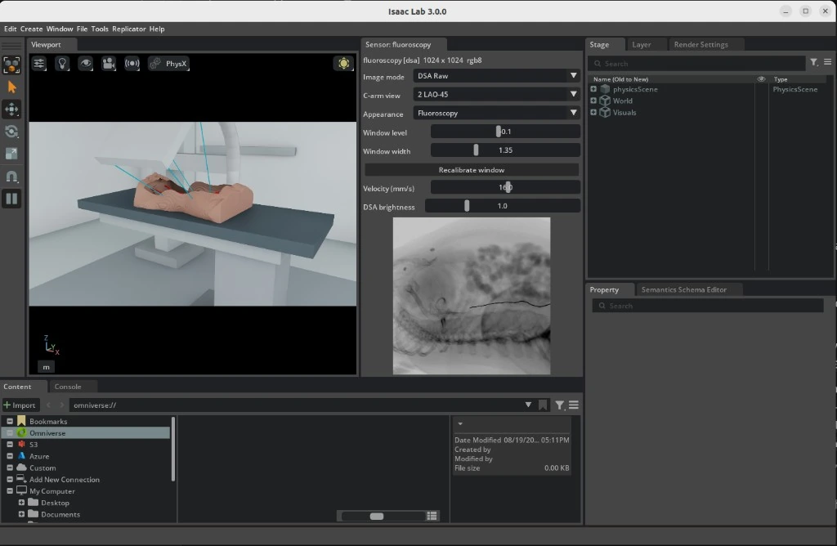This screenshot has height=546, width=837.
Task: Open the Replicator menu
Action: click(x=128, y=29)
